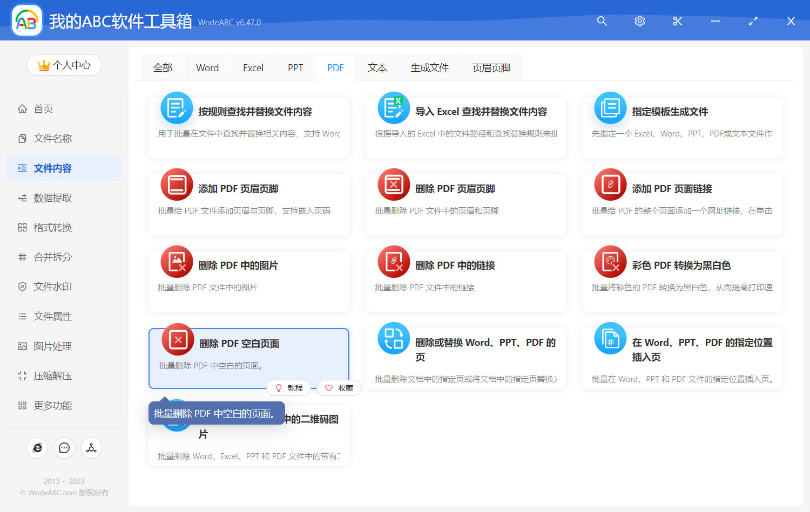Screen dimensions: 810x512
Task: Click the 教程 button on highlighted card
Action: tap(289, 388)
